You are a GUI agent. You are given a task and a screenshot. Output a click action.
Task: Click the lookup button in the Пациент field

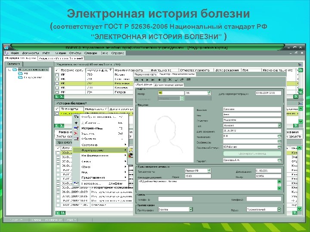[x=279, y=160]
